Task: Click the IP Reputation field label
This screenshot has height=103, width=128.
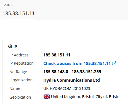Action: (x=22, y=63)
